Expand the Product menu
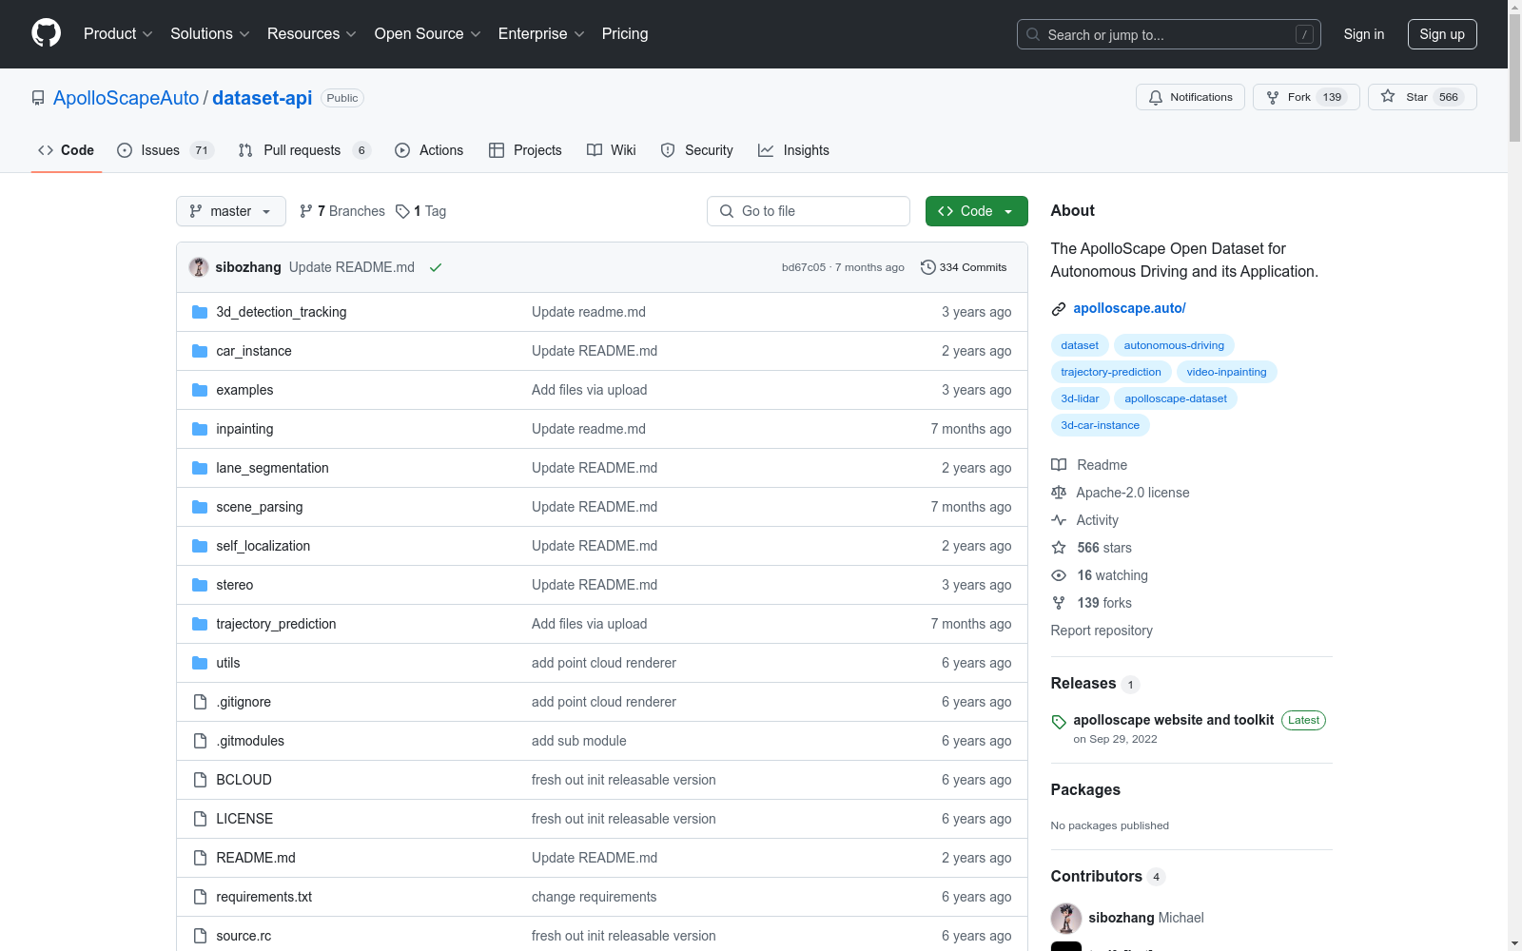This screenshot has width=1522, height=951. point(118,33)
